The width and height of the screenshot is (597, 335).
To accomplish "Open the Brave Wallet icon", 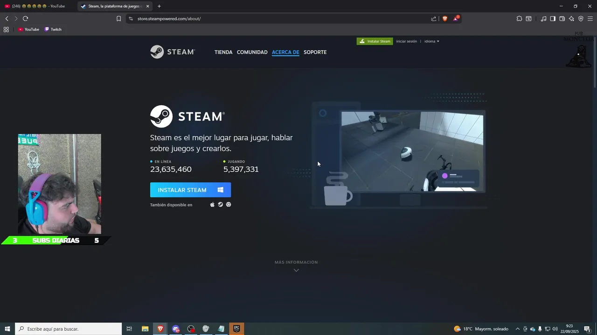I will (562, 19).
